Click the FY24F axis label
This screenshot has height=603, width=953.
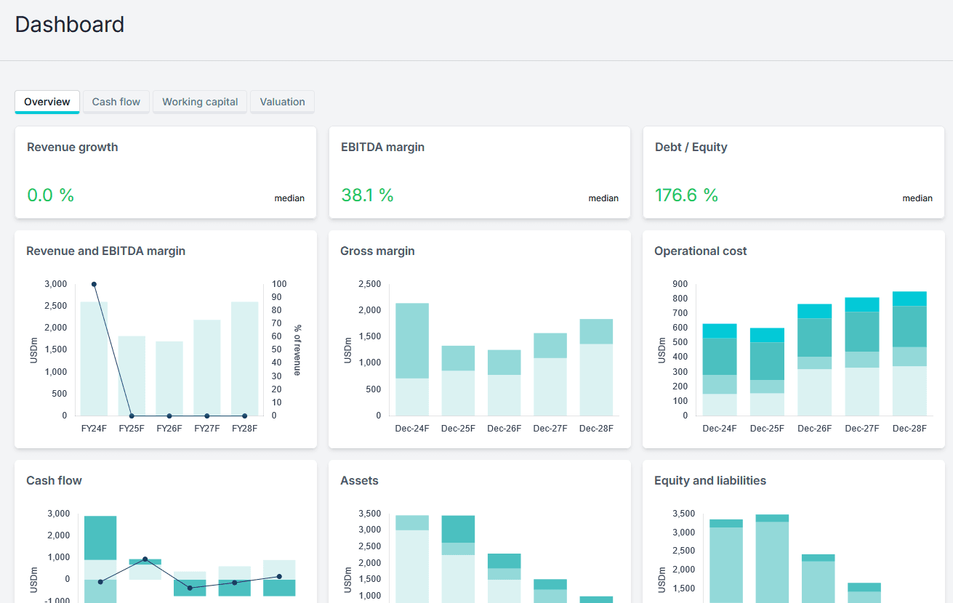94,429
